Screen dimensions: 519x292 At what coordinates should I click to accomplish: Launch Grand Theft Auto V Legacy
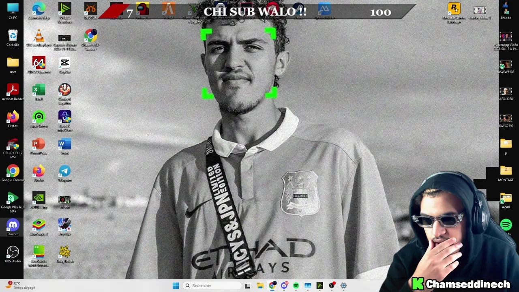[x=194, y=13]
